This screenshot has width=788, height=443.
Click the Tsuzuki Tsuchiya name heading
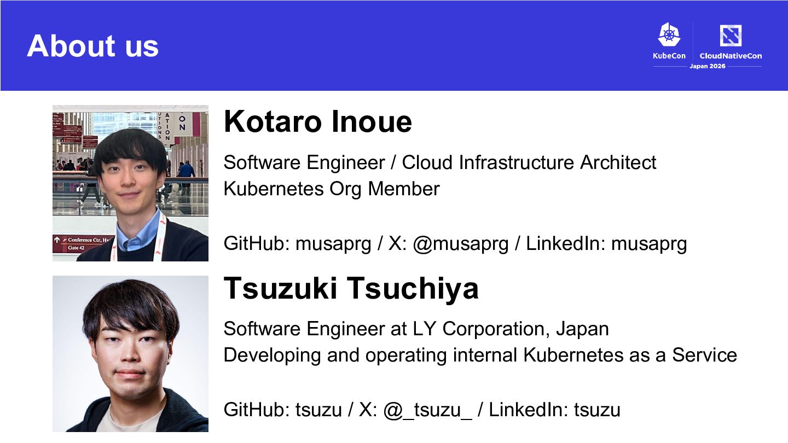351,288
